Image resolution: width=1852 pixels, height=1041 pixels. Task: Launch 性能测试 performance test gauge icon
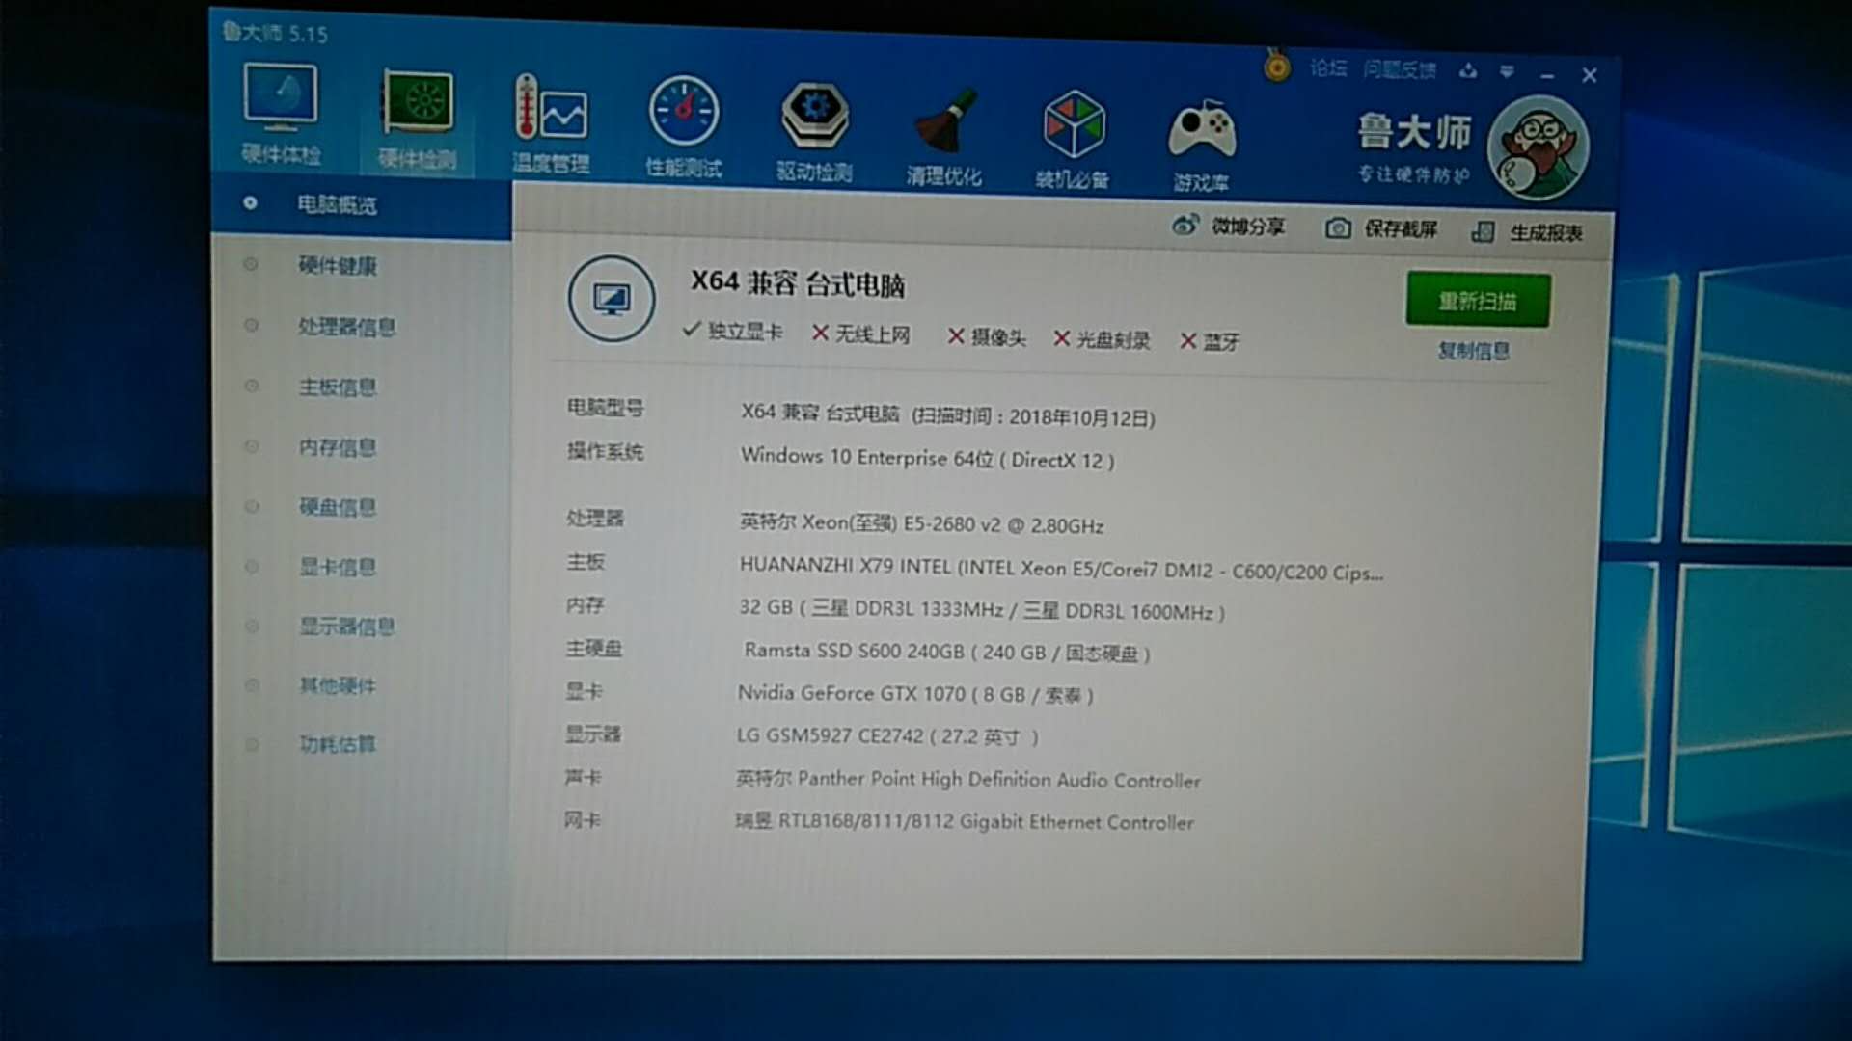(x=684, y=127)
